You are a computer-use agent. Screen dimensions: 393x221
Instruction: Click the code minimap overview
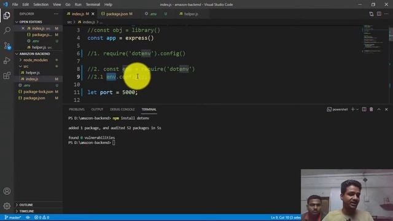[x=373, y=39]
